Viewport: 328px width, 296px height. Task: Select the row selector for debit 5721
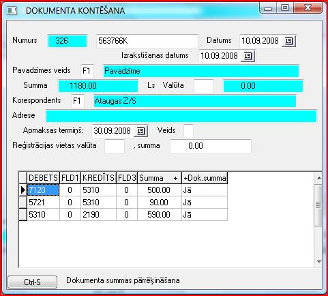click(23, 203)
